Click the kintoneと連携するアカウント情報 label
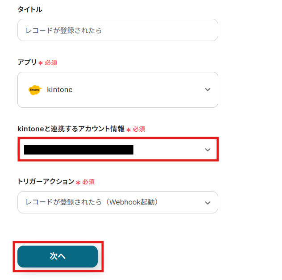This screenshot has height=280, width=282. [x=71, y=129]
